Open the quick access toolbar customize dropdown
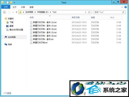Image resolution: width=129 pixels, height=97 pixels. tap(14, 3)
